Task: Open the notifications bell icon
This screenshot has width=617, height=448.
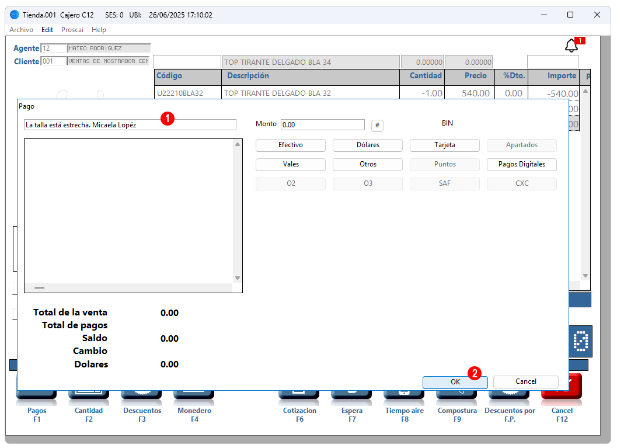Action: tap(571, 46)
